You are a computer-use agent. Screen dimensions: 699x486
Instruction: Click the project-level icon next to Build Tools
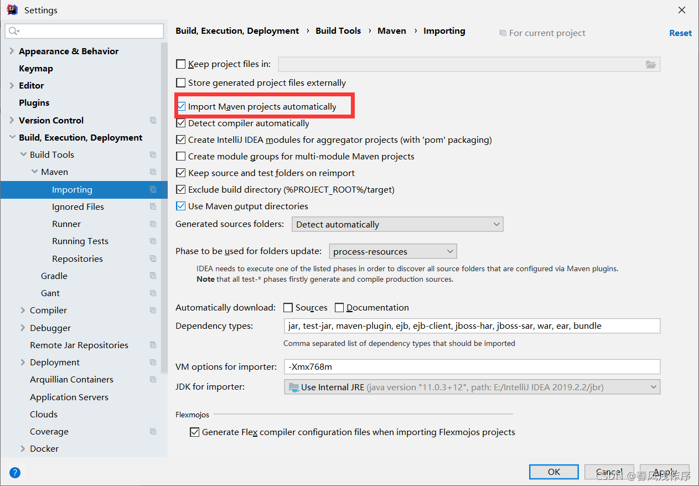153,154
